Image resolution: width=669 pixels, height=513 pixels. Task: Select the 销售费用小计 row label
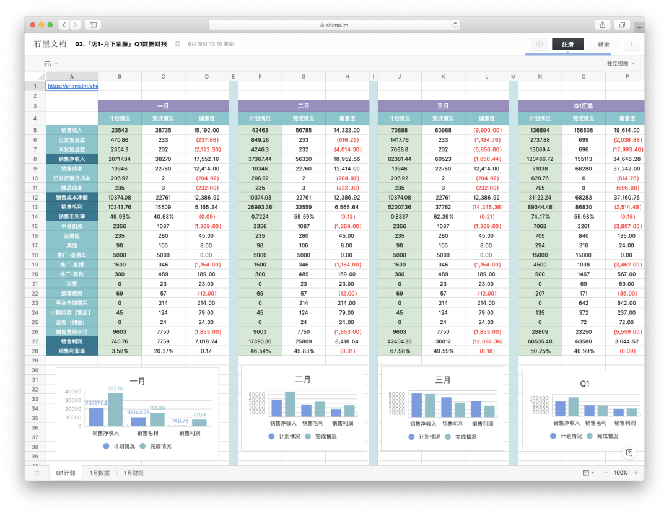click(72, 331)
